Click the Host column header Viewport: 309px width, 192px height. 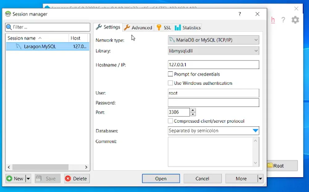point(78,38)
